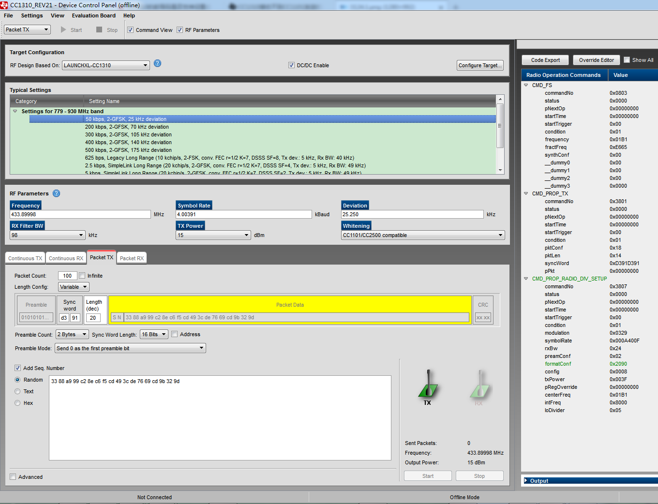Select the Random packet data option
This screenshot has height=504, width=658.
click(17, 380)
